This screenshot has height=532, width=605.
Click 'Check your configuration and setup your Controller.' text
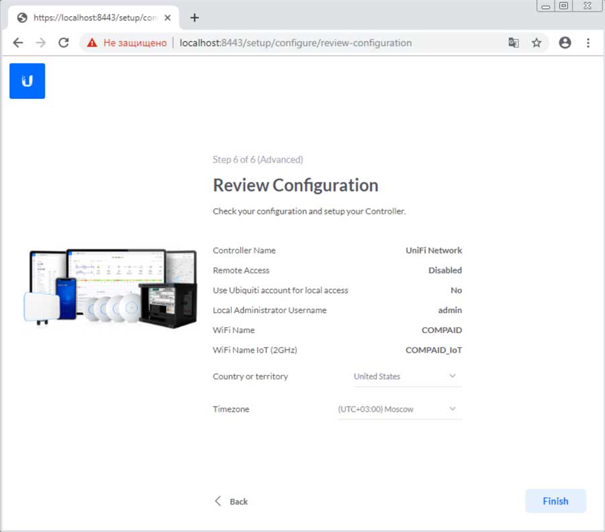pos(309,212)
